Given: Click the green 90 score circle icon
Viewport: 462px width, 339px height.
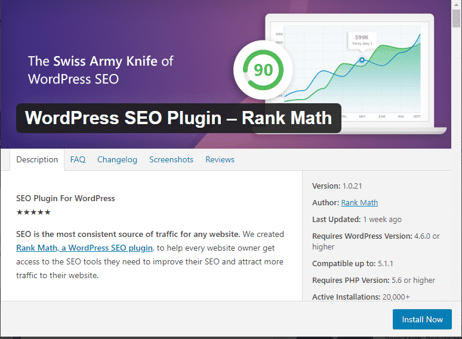Looking at the screenshot, I should (263, 70).
